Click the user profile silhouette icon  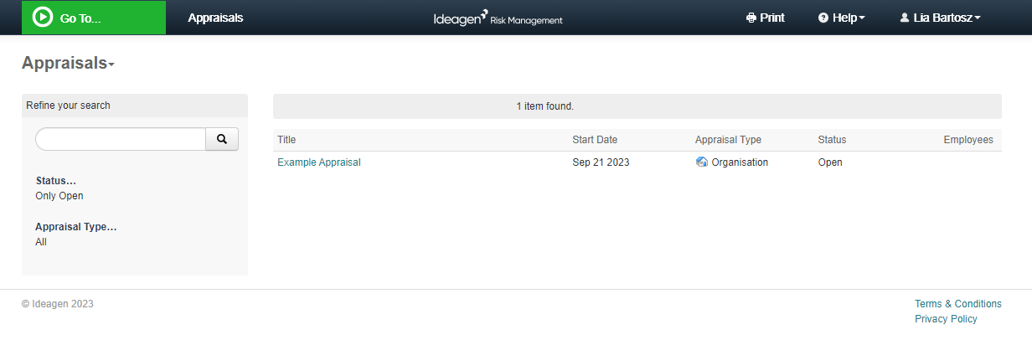tap(905, 18)
